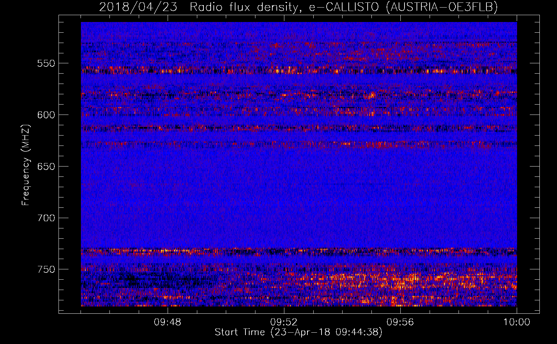Click the 10:00 time axis label

pos(517,322)
